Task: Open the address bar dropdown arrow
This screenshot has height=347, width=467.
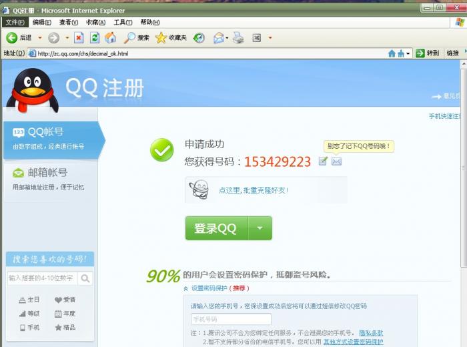Action: (x=408, y=53)
